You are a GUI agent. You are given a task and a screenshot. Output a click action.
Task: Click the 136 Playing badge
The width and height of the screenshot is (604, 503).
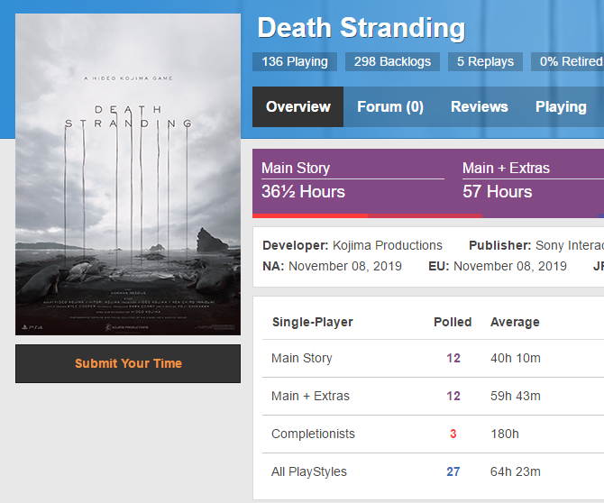[x=295, y=61]
